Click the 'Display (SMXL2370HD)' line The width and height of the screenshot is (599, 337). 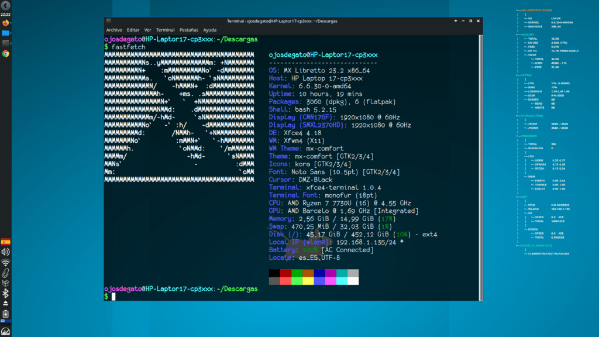pyautogui.click(x=340, y=125)
